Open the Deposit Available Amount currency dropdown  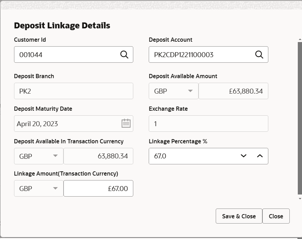point(190,91)
